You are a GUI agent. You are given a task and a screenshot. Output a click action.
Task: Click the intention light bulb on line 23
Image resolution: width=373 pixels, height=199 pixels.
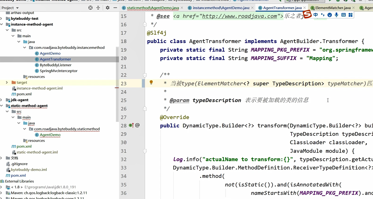pyautogui.click(x=151, y=83)
